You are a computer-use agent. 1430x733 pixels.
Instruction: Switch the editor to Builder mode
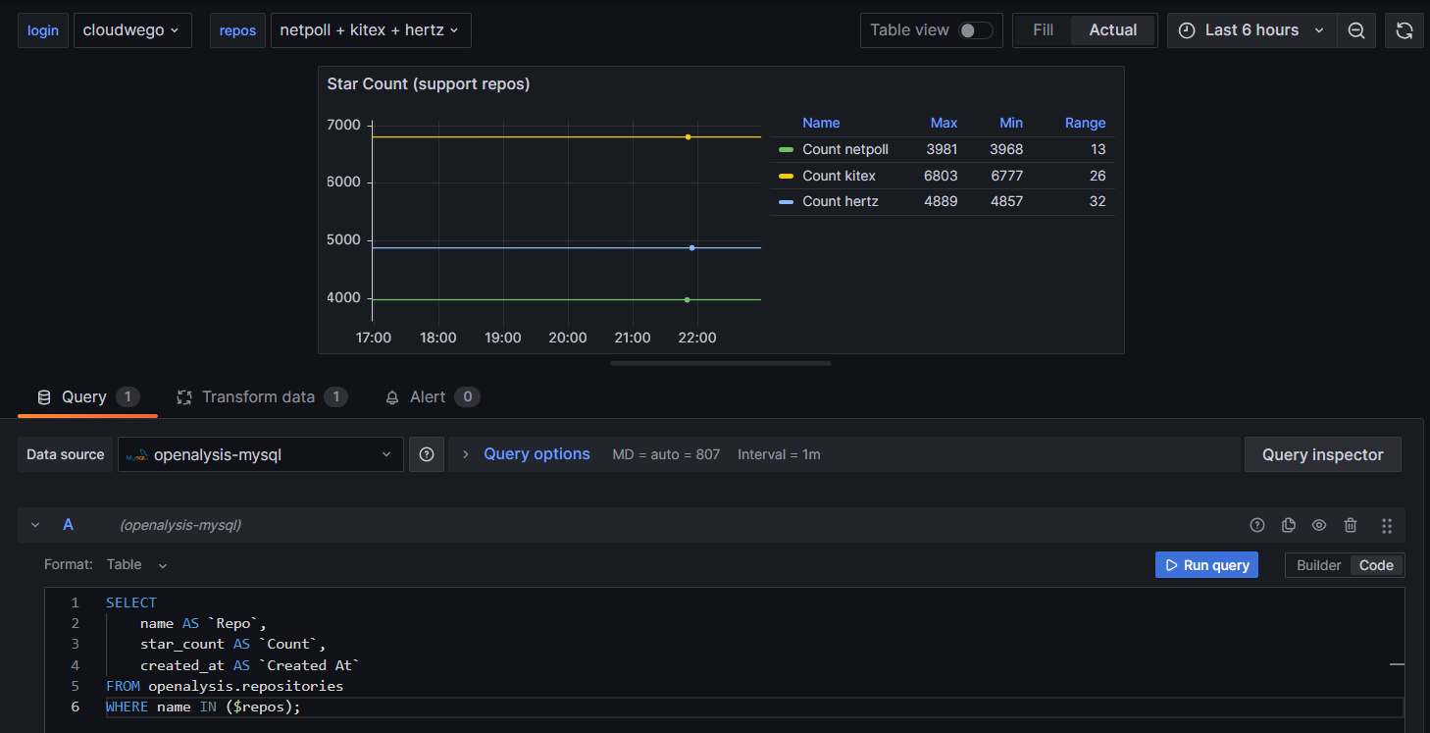pos(1318,565)
